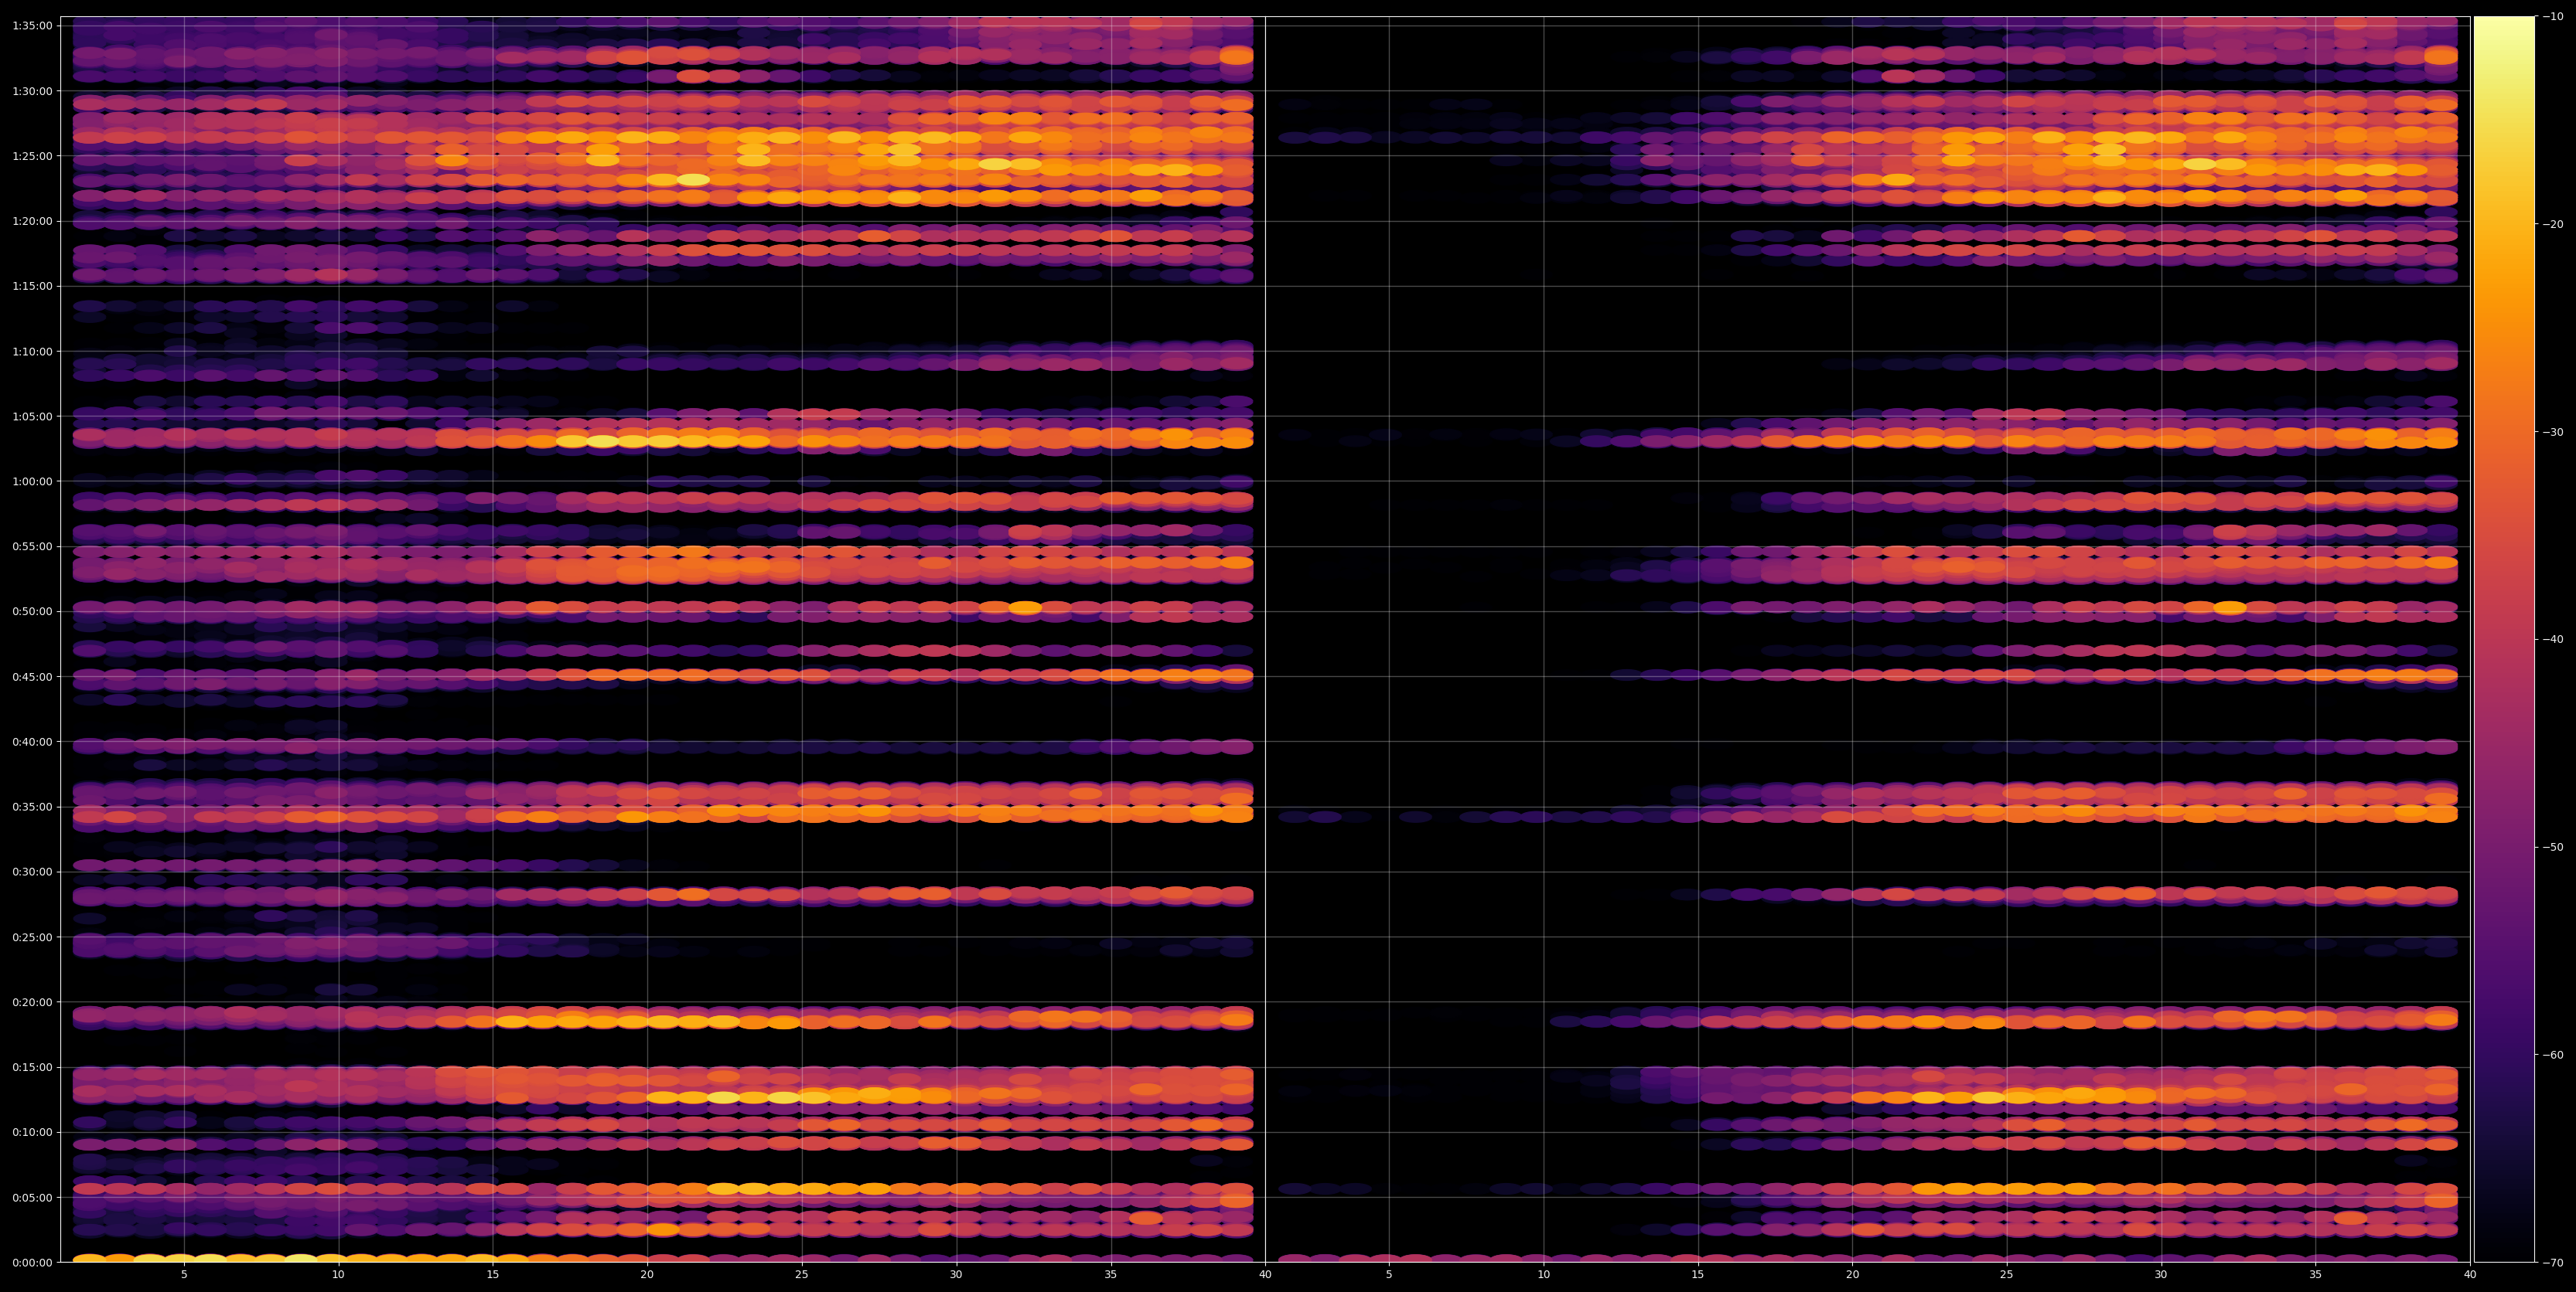Select the −20 colorbar tick label
This screenshot has width=2576, height=1292.
(x=2553, y=225)
